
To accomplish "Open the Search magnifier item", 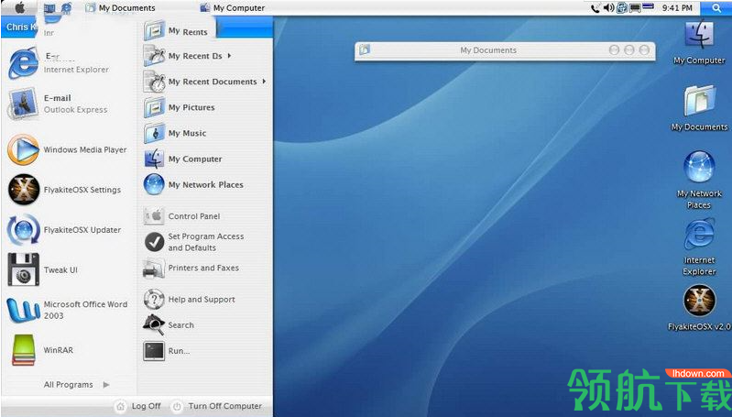I will point(169,325).
